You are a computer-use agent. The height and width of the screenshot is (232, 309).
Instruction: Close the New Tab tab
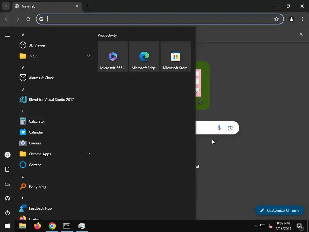coord(77,6)
